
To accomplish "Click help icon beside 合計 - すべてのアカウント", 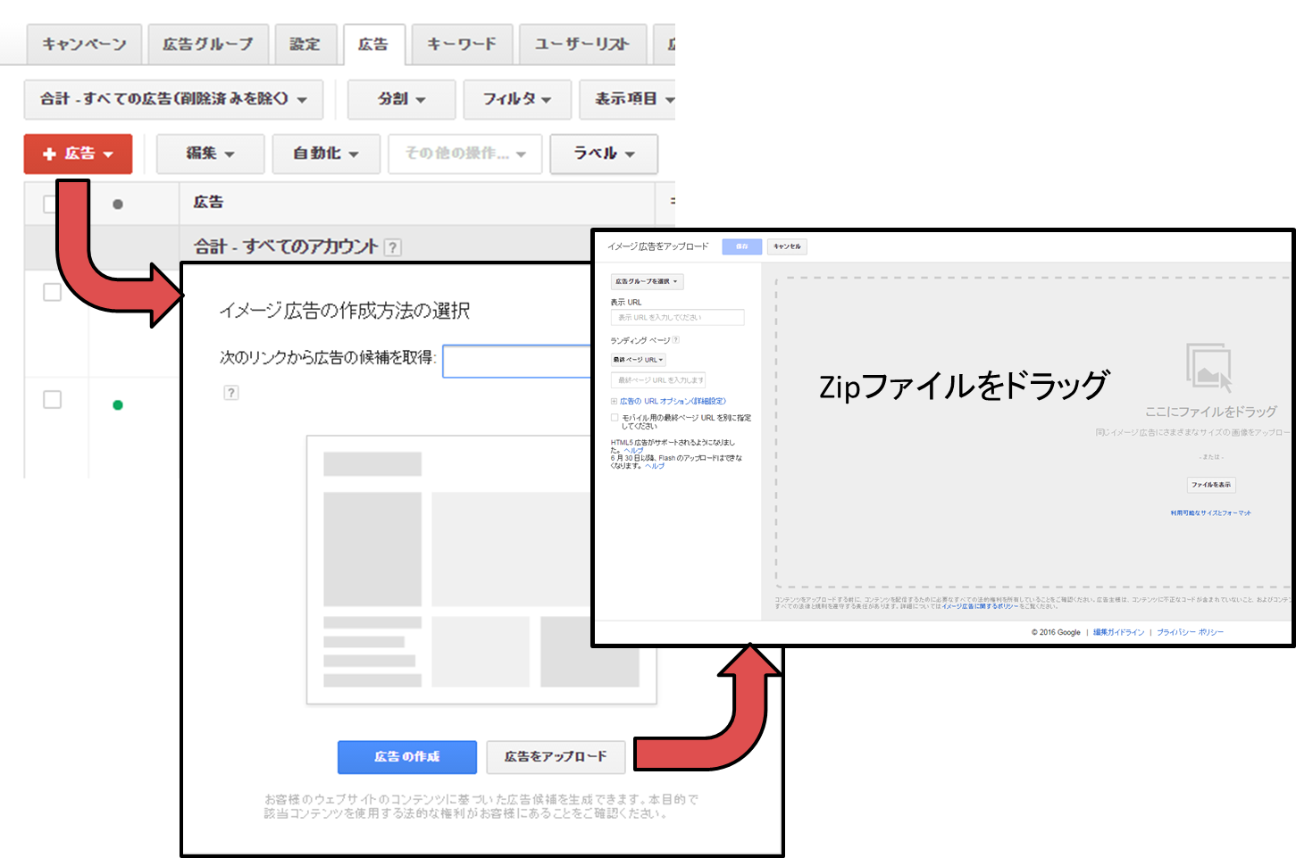I will (x=392, y=247).
